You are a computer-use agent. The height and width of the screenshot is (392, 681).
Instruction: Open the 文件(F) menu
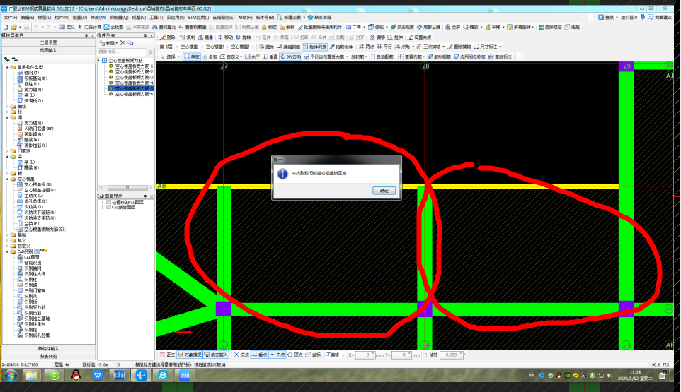pyautogui.click(x=11, y=18)
